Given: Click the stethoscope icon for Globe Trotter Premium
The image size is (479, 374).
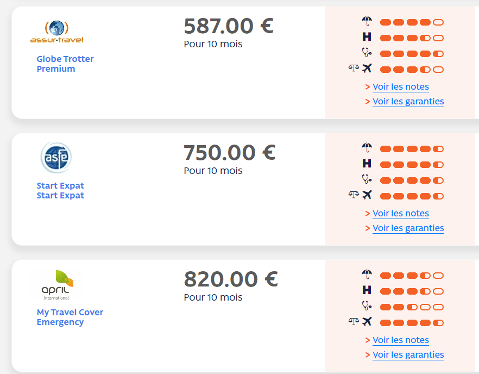Looking at the screenshot, I should pos(367,53).
